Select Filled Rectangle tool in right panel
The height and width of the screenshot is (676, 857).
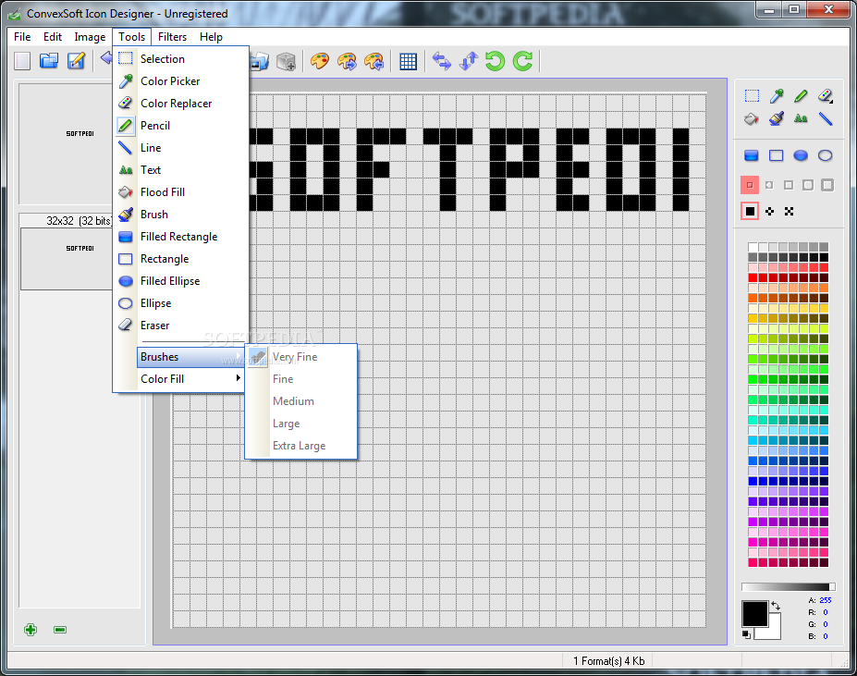(x=752, y=156)
